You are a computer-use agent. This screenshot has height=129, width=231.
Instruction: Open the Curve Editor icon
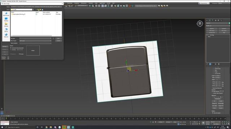coord(105,6)
